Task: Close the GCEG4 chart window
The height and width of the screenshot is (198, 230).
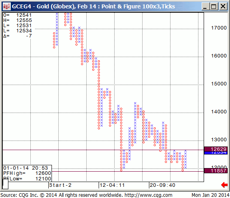Action: (x=223, y=6)
